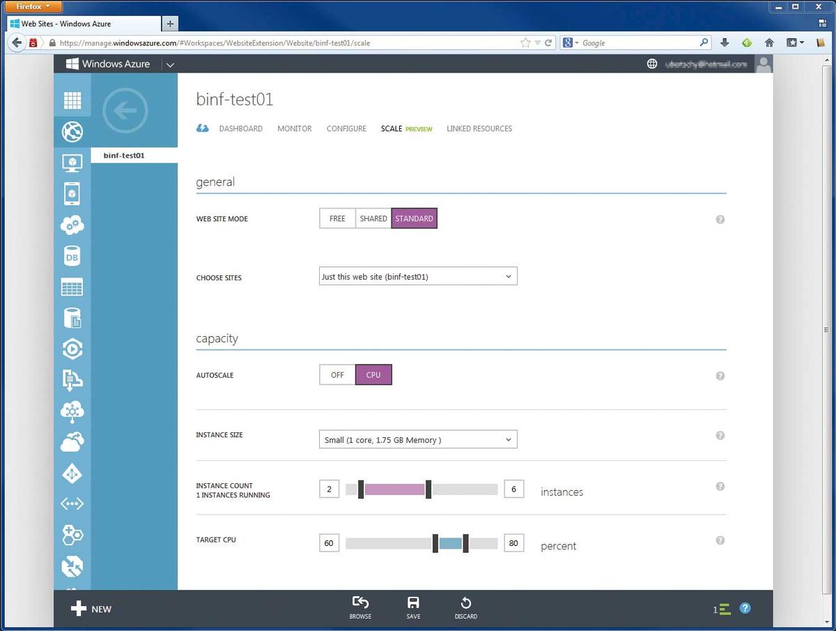Open Storage table icon in sidebar

[72, 287]
